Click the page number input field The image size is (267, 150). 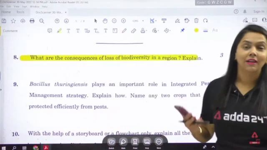coord(76,21)
